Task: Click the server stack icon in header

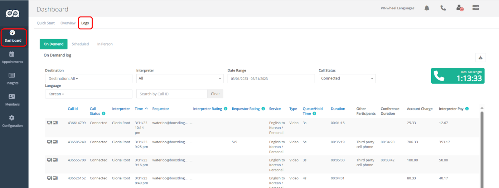Action: point(476,8)
